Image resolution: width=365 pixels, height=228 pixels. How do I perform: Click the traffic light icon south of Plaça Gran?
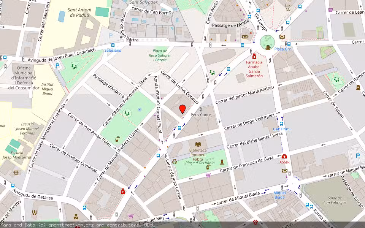pos(270,60)
